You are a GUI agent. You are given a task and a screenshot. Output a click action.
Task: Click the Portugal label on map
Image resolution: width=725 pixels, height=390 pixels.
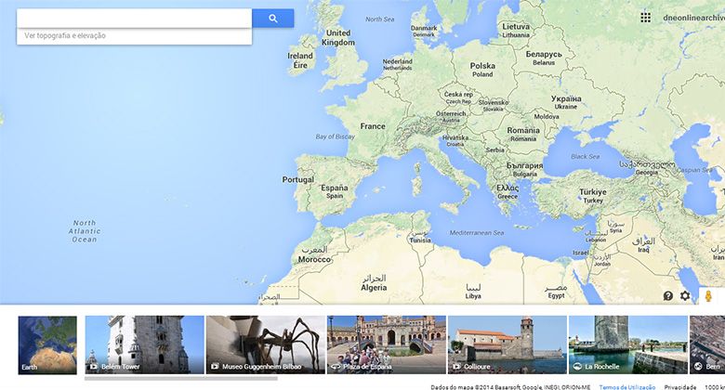(x=297, y=179)
